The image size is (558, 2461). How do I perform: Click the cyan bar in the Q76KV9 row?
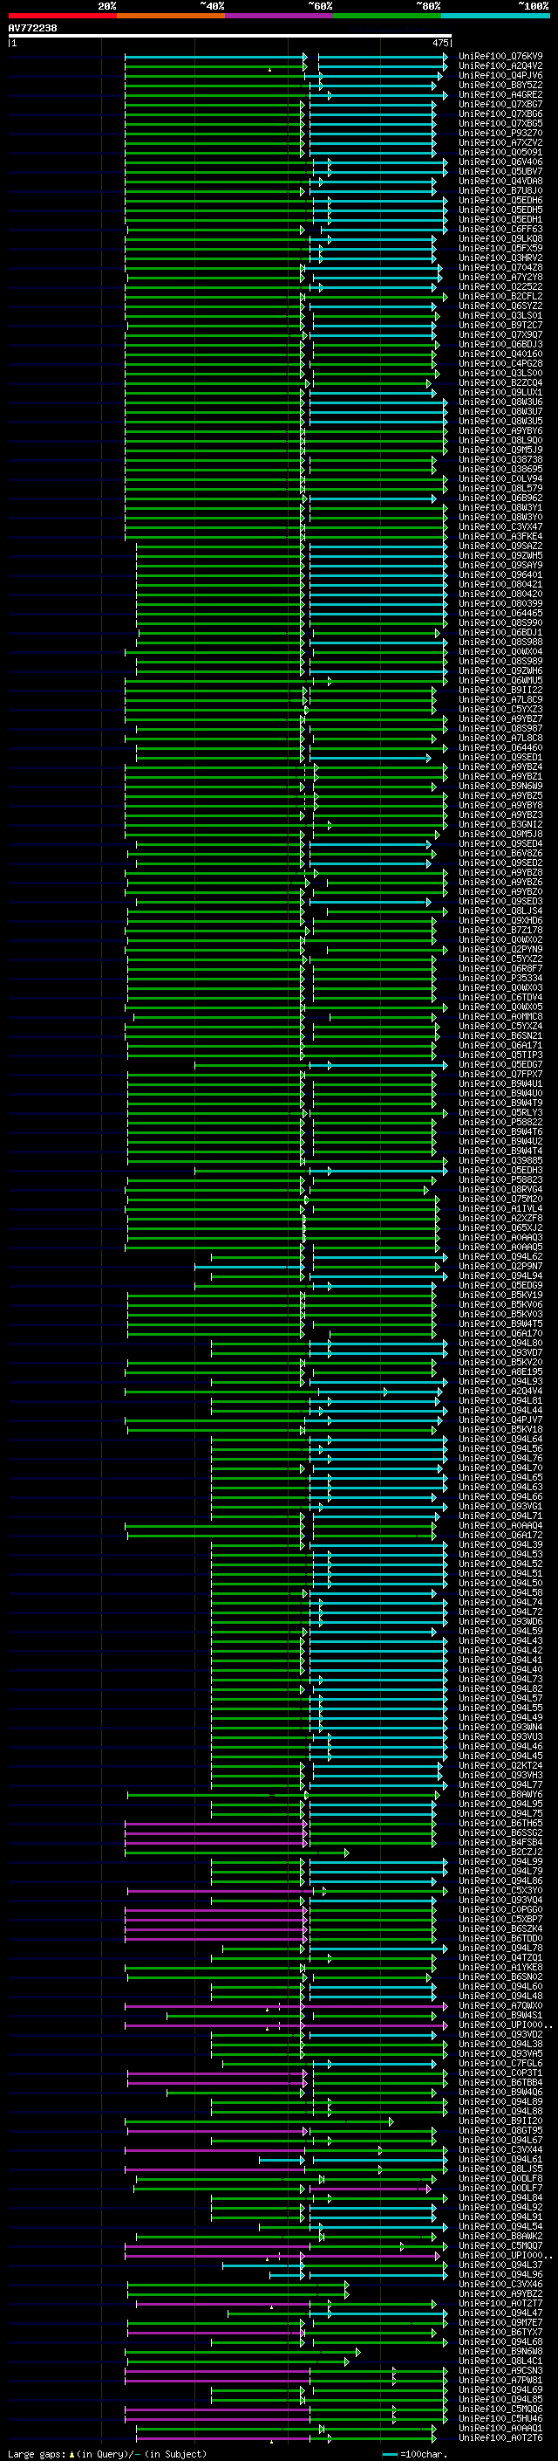click(x=215, y=58)
